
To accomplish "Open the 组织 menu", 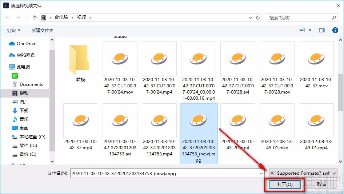I will 13,30.
